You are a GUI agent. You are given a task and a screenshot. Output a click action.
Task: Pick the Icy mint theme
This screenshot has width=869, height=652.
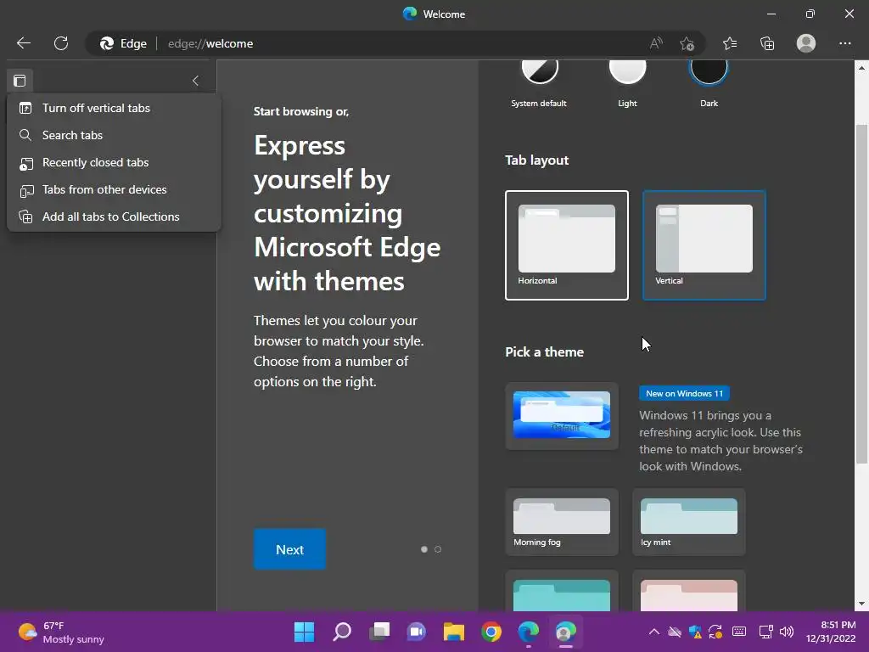tap(689, 522)
